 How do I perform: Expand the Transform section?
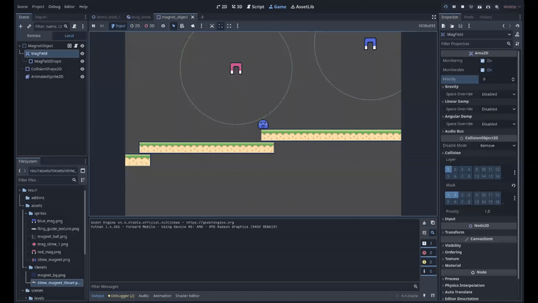[455, 232]
